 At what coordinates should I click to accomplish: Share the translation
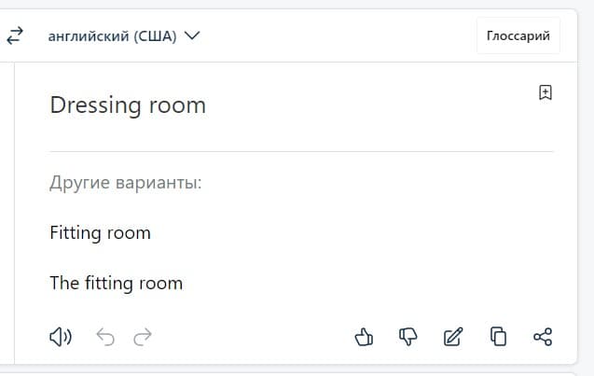[x=543, y=337]
